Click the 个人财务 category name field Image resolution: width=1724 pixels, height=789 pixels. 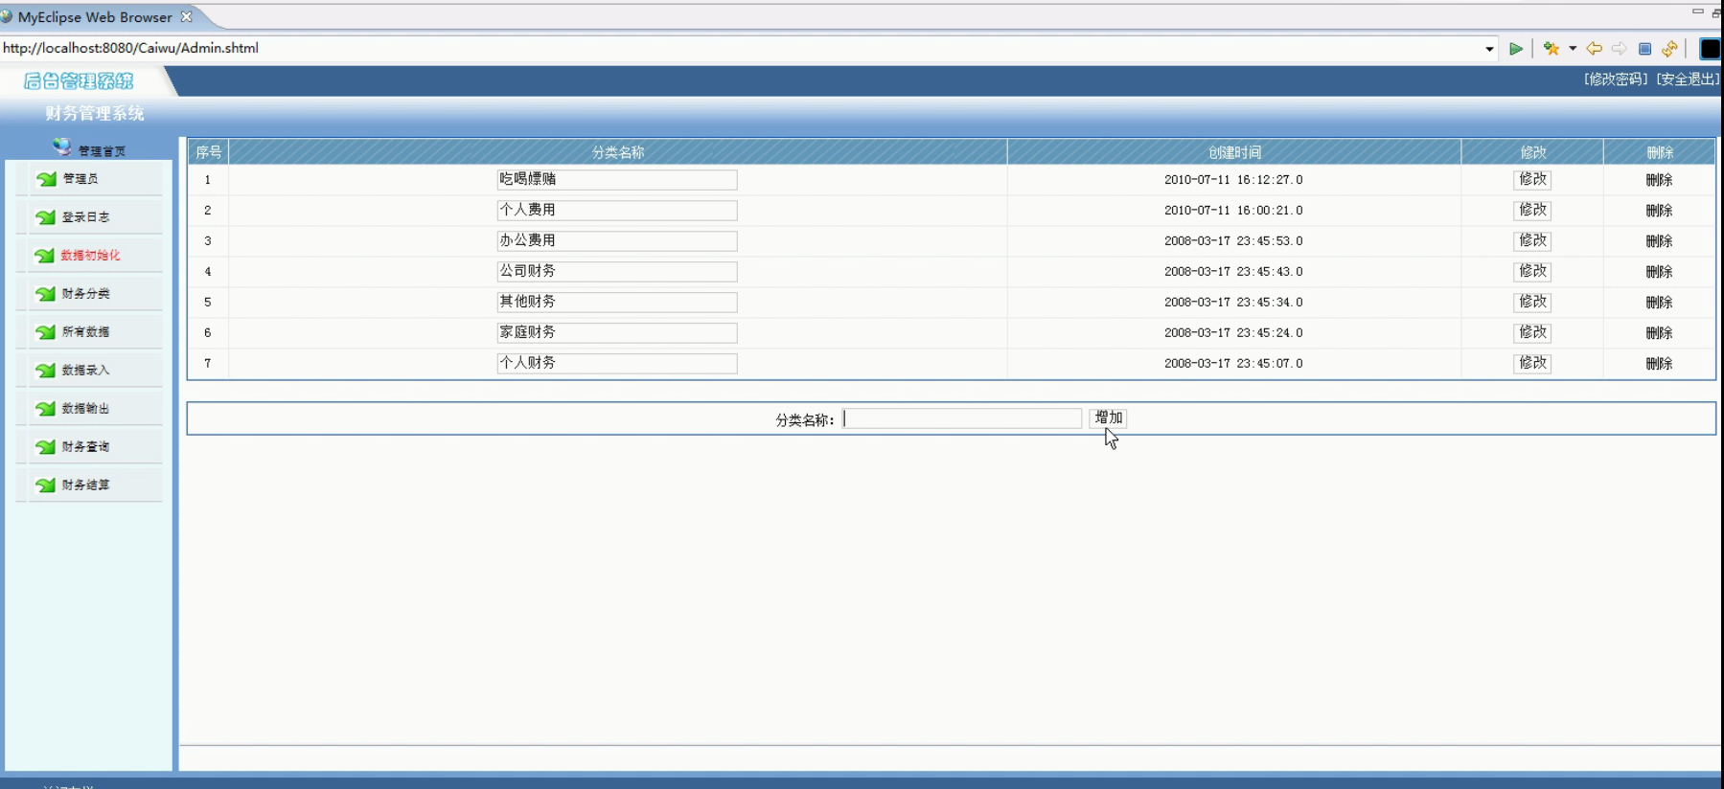tap(617, 363)
